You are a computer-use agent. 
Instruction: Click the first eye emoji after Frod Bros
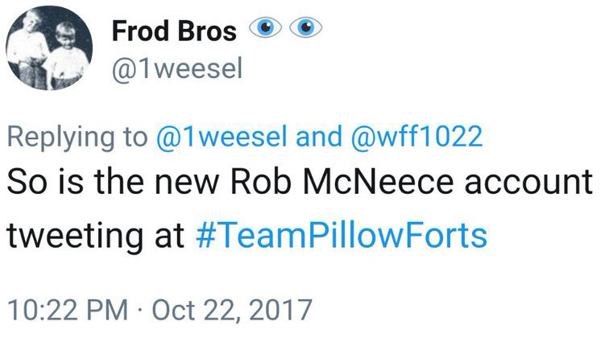(263, 30)
